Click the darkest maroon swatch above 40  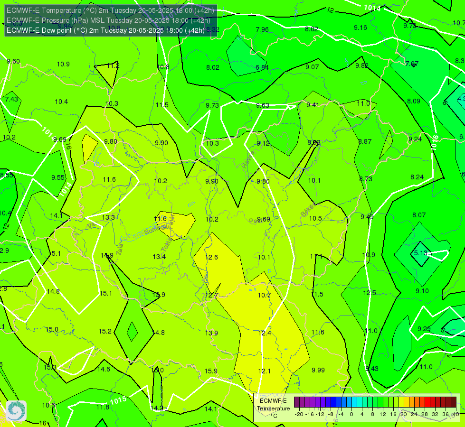click(454, 402)
